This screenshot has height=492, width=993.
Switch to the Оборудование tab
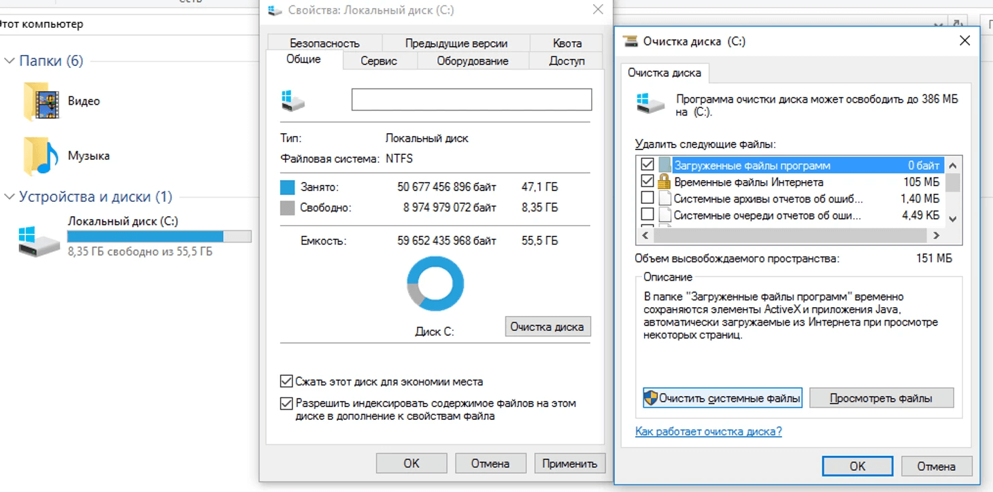click(x=473, y=60)
